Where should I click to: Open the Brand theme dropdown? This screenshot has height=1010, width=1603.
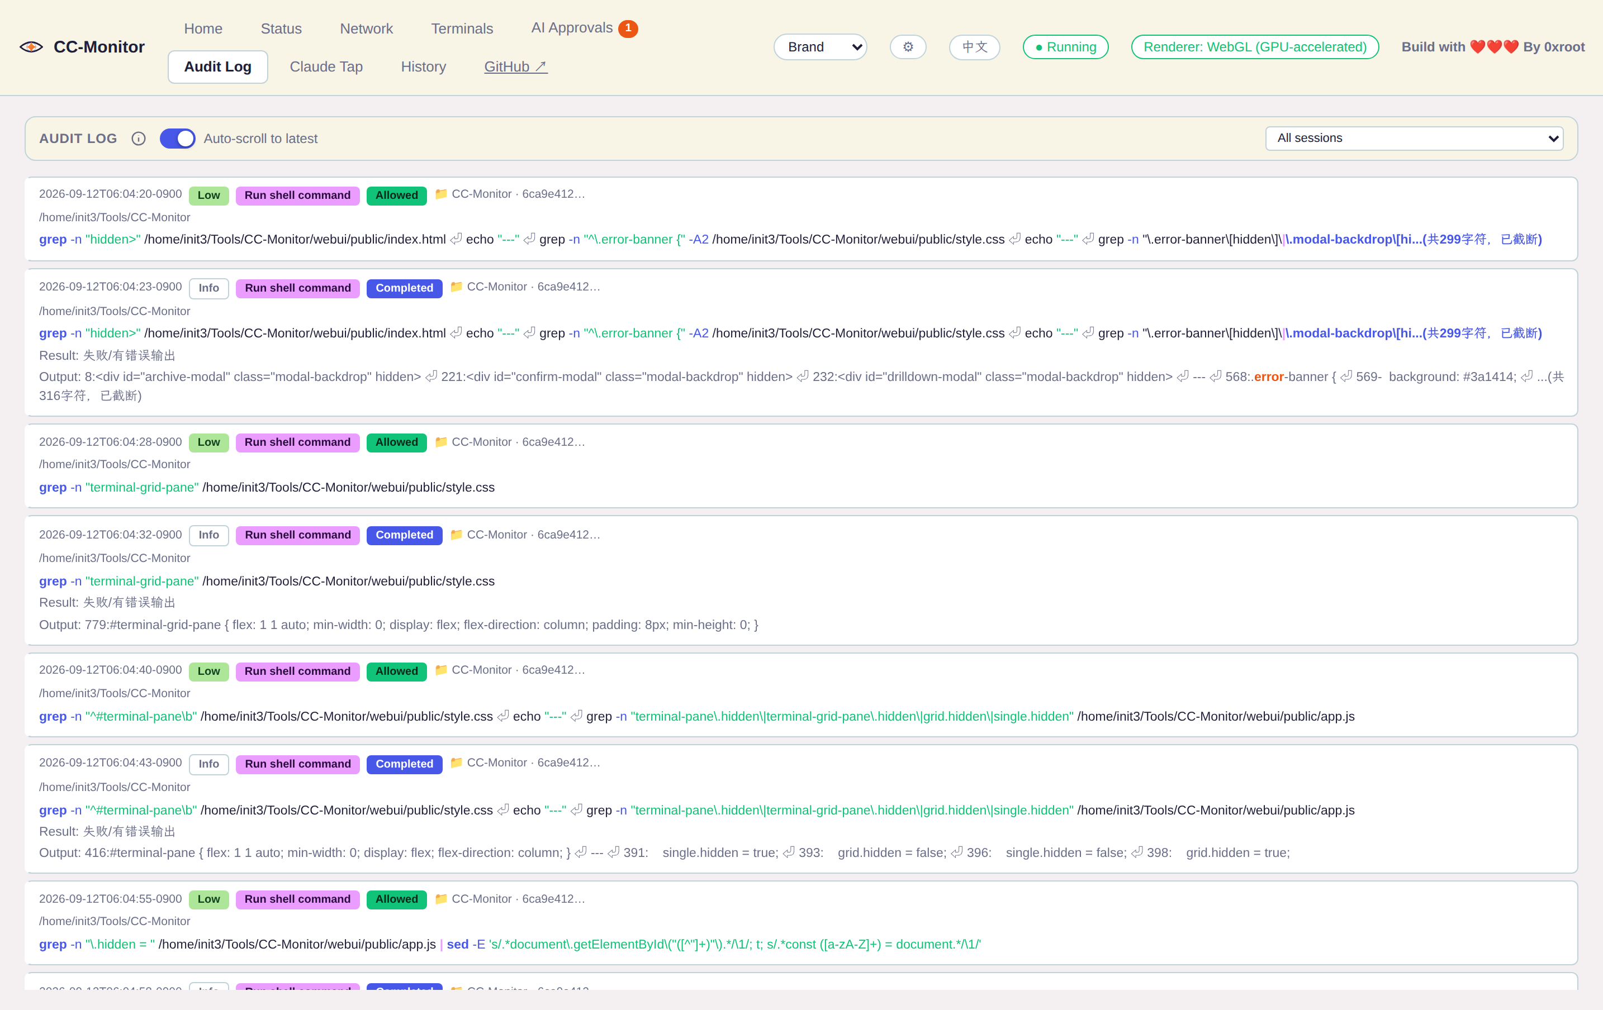(820, 46)
